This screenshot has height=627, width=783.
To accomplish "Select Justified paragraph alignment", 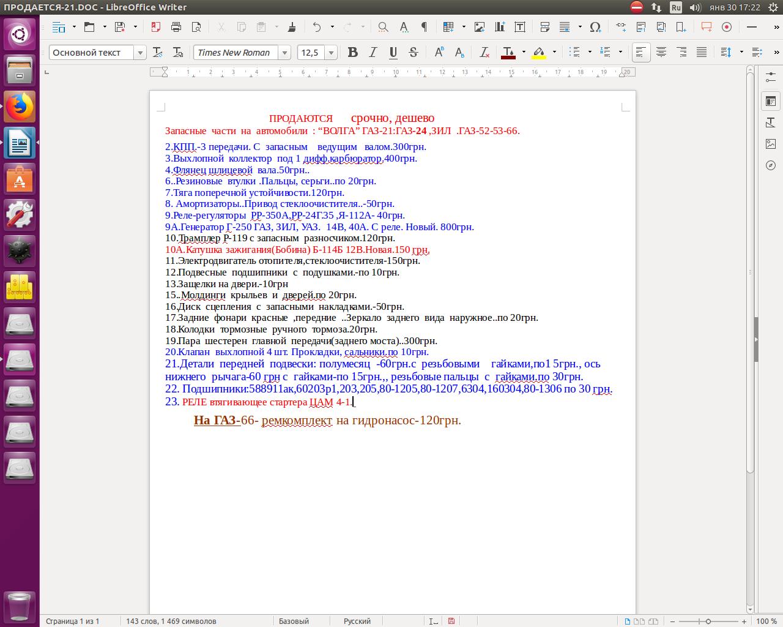I will point(702,53).
